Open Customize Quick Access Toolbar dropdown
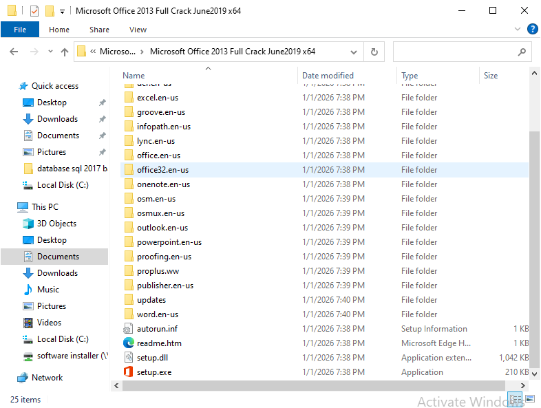The height and width of the screenshot is (408, 541). click(62, 12)
